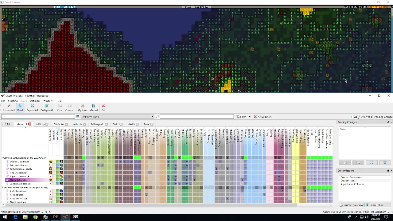Toggle Dodok Gusilmorul's first green hauling labor cell

[x=308, y=162]
